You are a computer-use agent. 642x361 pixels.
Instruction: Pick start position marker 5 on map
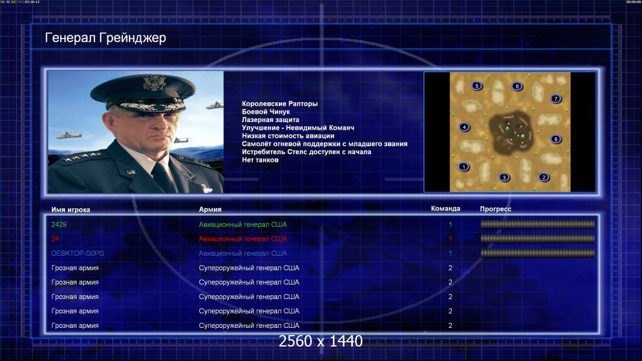[x=476, y=86]
